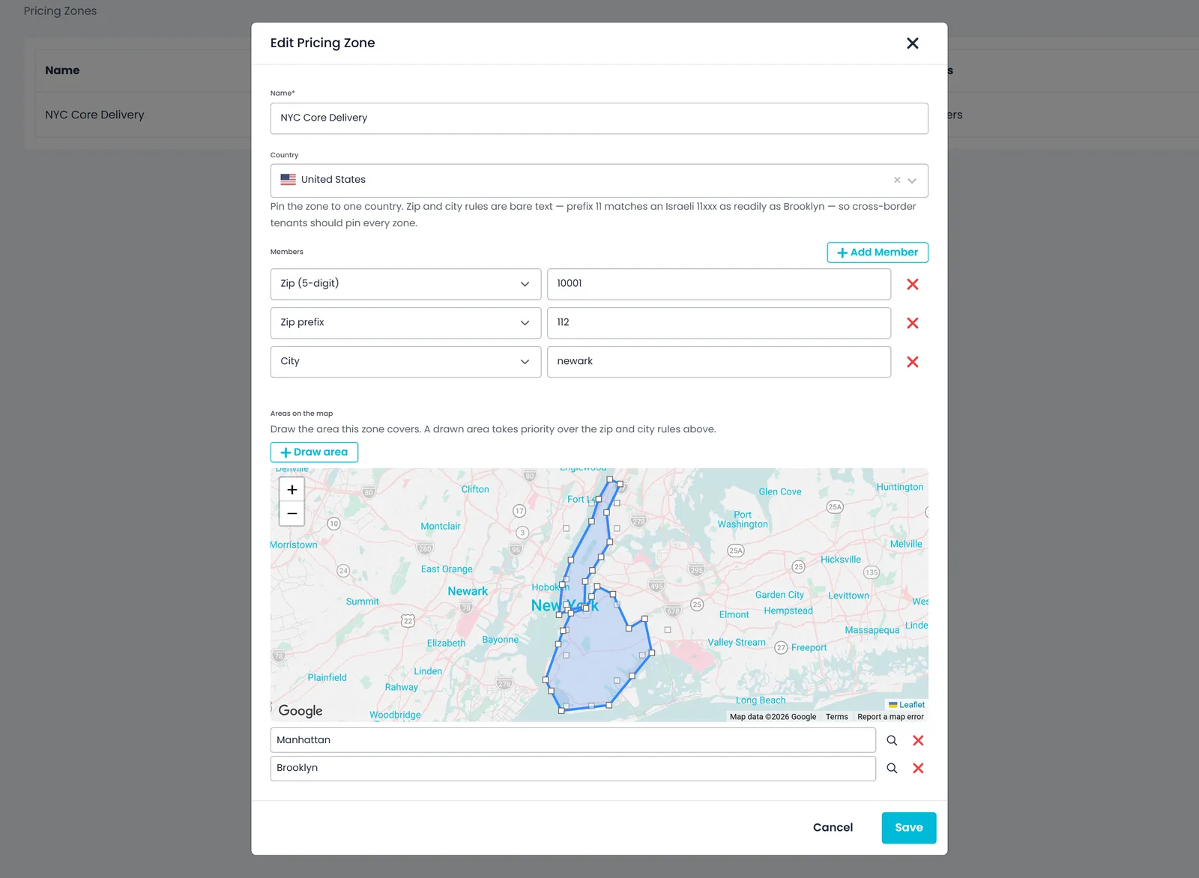The image size is (1199, 878).
Task: Close the Edit Pricing Zone dialog
Action: (912, 43)
